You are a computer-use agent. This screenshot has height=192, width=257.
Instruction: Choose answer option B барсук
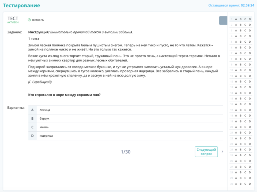coord(126,119)
